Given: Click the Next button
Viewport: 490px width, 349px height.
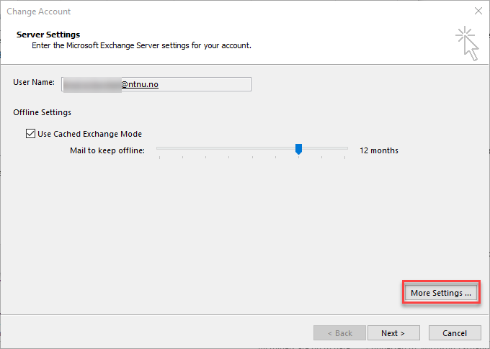Looking at the screenshot, I should [393, 333].
